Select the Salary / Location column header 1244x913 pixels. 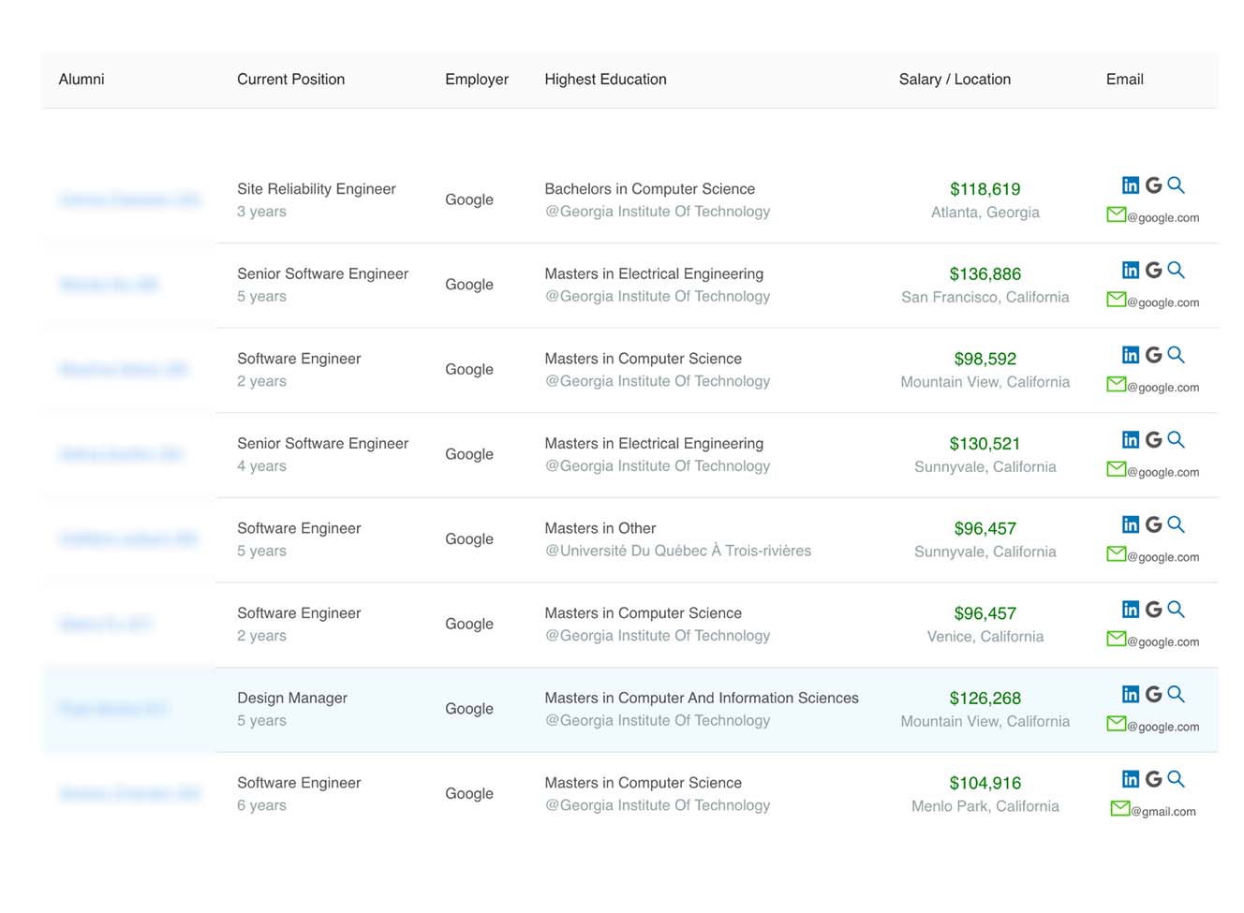[955, 80]
